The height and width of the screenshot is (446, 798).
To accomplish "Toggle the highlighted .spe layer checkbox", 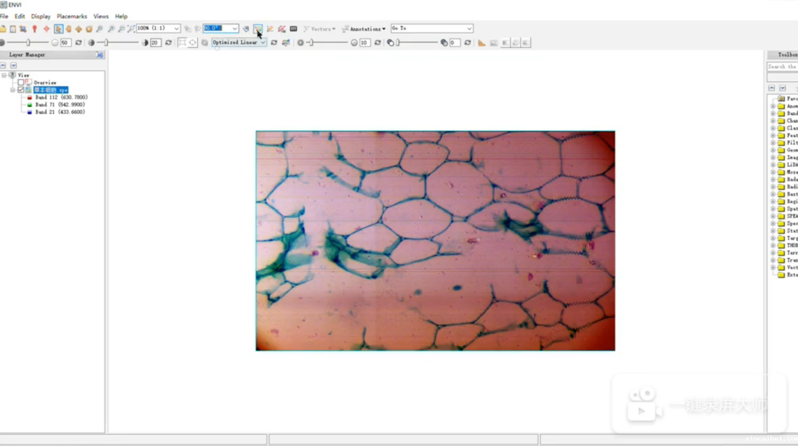I will (x=21, y=90).
